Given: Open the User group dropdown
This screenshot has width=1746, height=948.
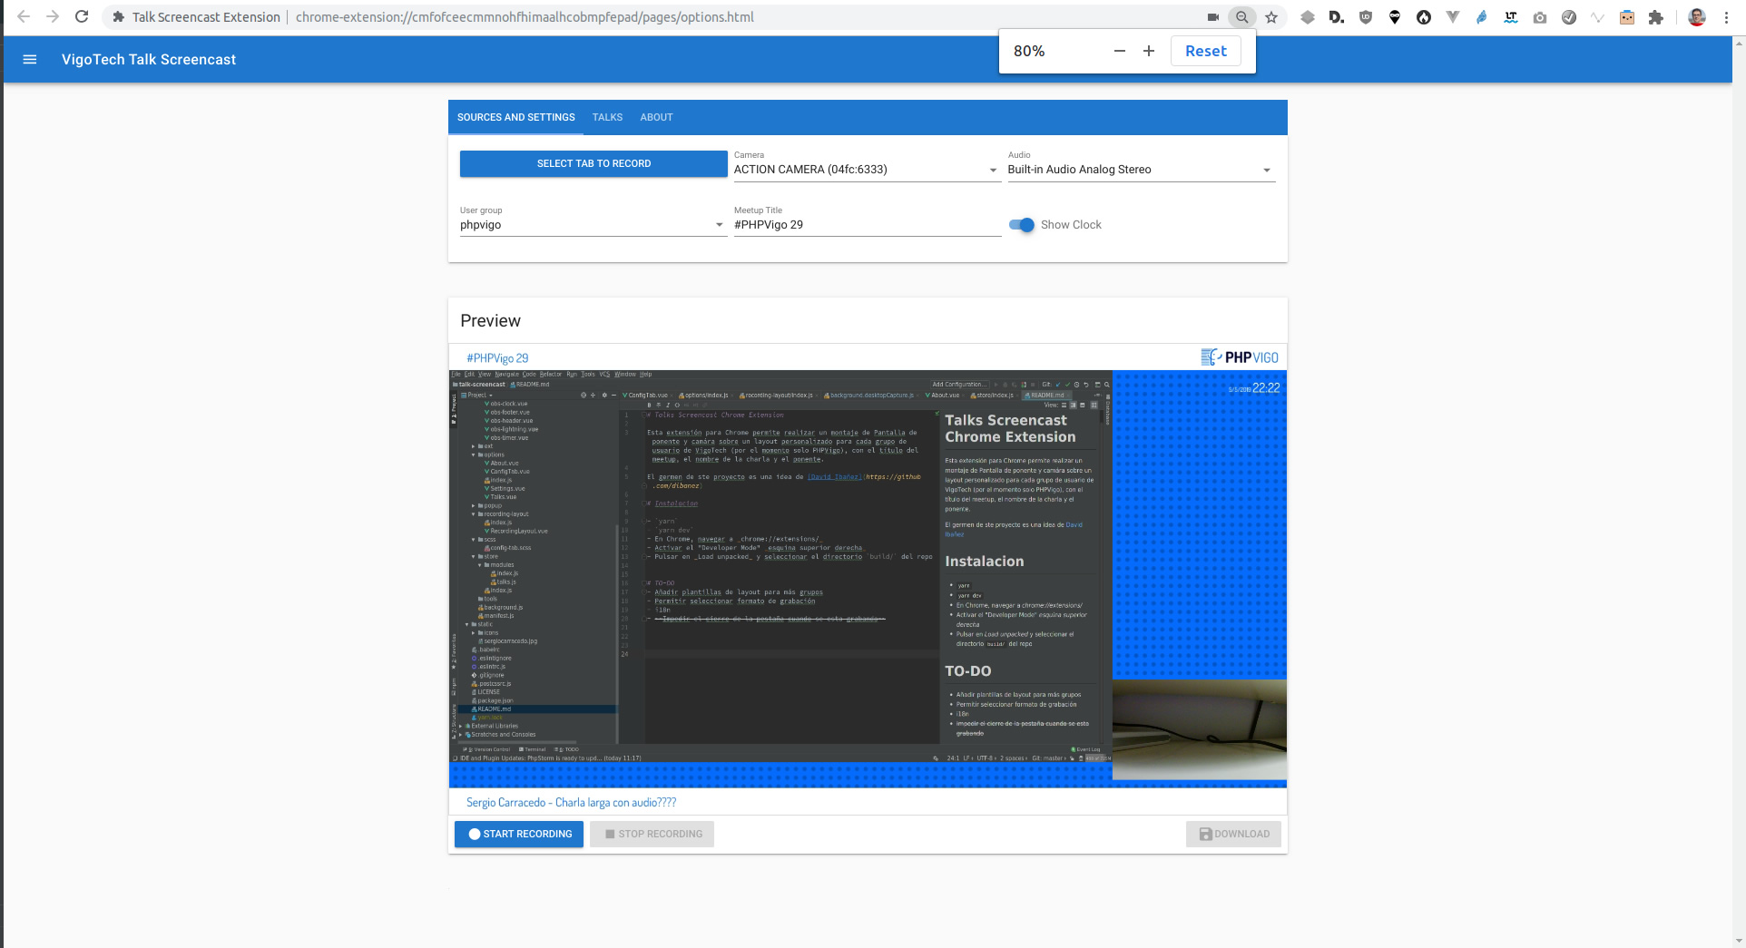Looking at the screenshot, I should coord(593,225).
